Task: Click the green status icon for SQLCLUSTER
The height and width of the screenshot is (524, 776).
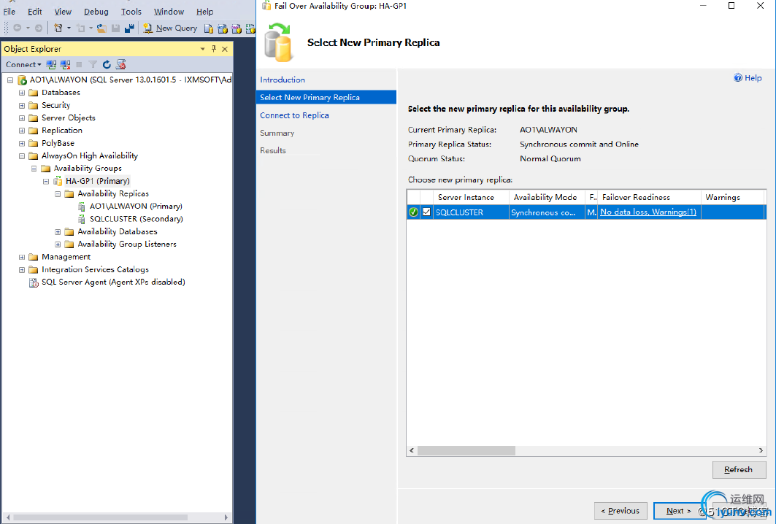Action: (413, 212)
